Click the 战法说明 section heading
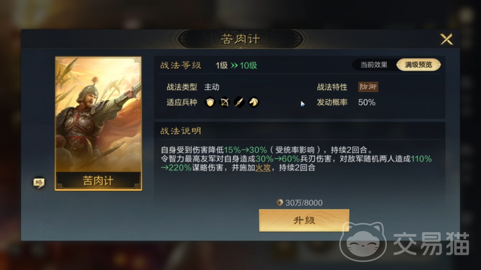The width and height of the screenshot is (481, 270). pos(181,131)
